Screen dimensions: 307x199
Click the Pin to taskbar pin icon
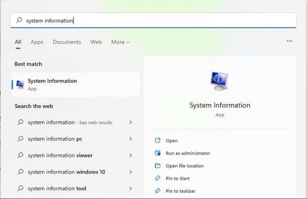pyautogui.click(x=157, y=191)
